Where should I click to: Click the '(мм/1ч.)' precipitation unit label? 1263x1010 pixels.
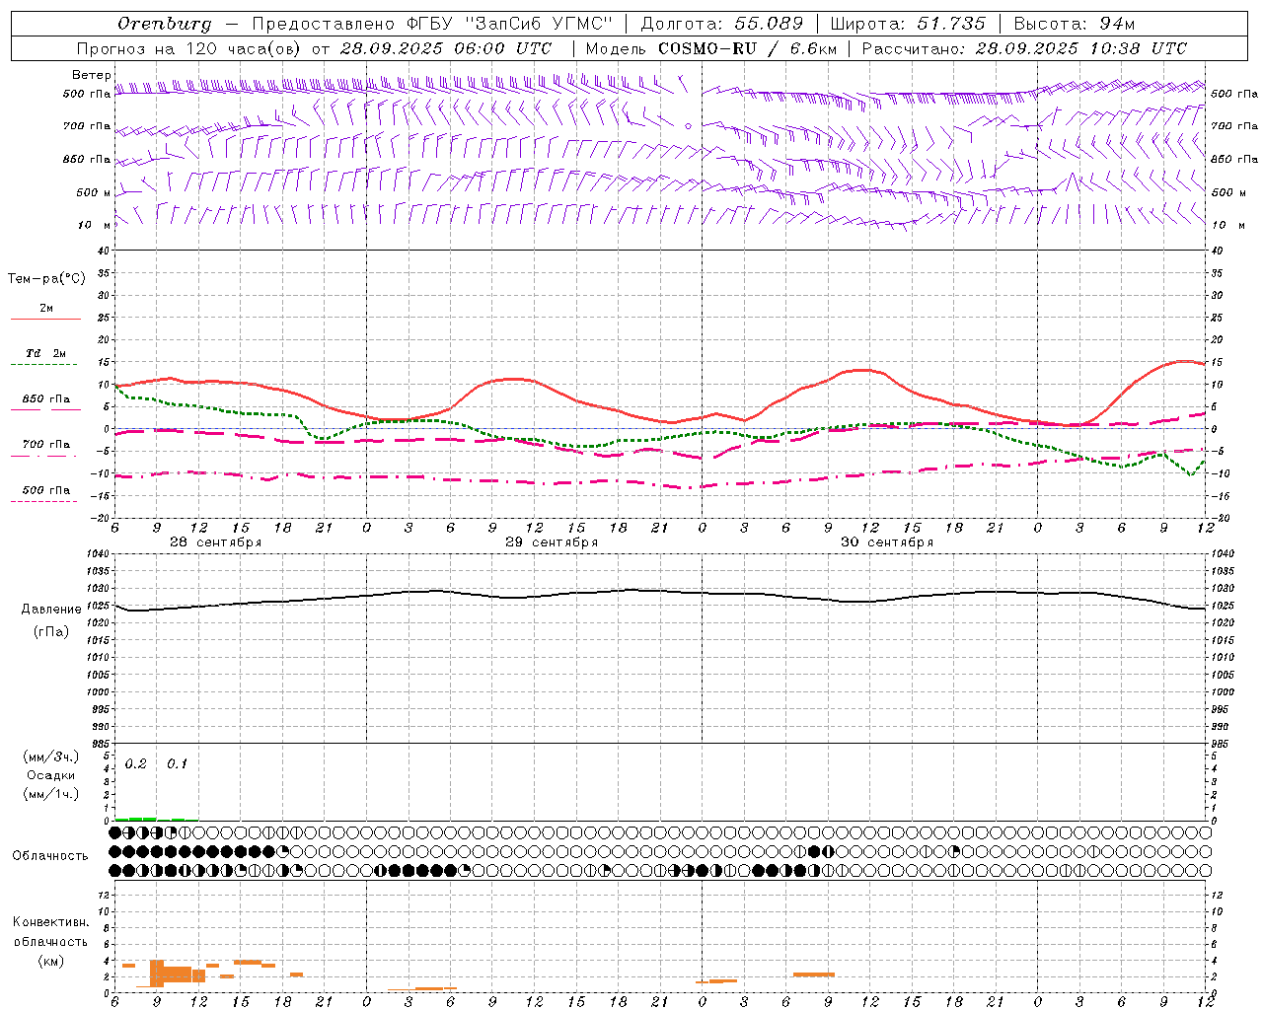(x=51, y=794)
